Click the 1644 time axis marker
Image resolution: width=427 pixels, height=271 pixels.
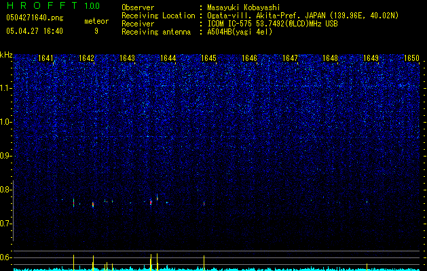tap(168, 58)
